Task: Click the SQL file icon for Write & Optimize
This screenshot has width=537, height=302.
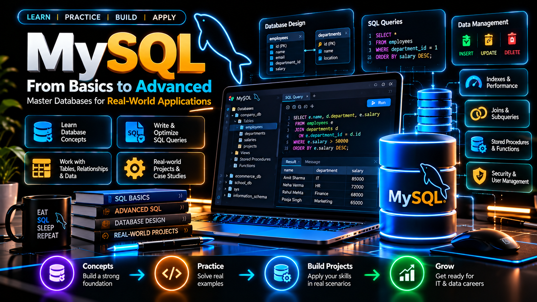Action: (135, 132)
